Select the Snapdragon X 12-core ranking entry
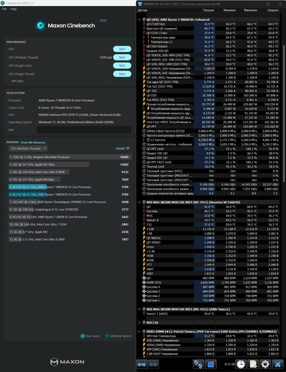The image size is (286, 372). [x=70, y=210]
